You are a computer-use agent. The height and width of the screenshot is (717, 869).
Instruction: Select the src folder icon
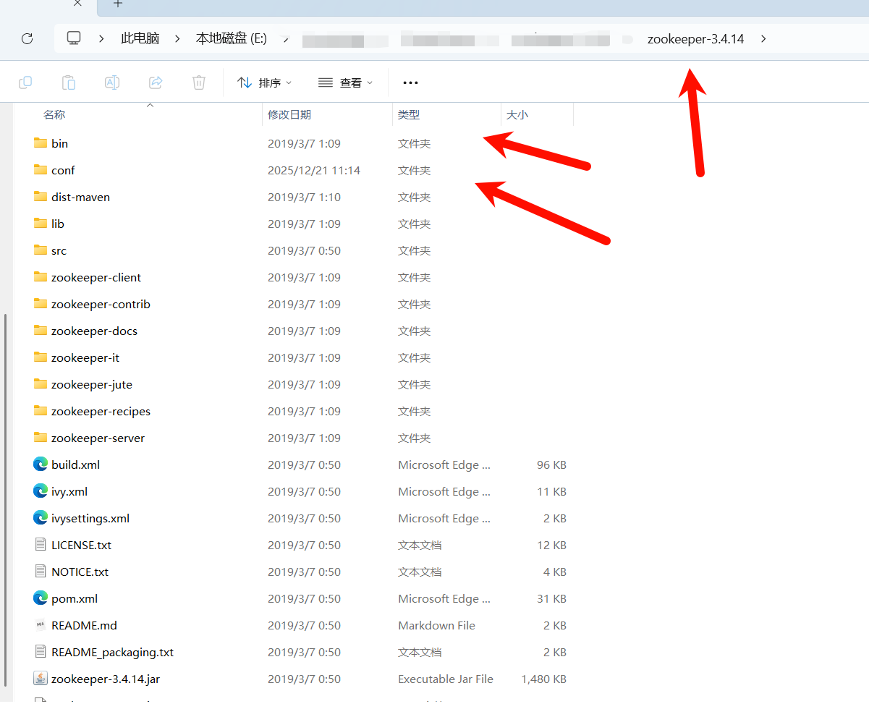pyautogui.click(x=41, y=250)
